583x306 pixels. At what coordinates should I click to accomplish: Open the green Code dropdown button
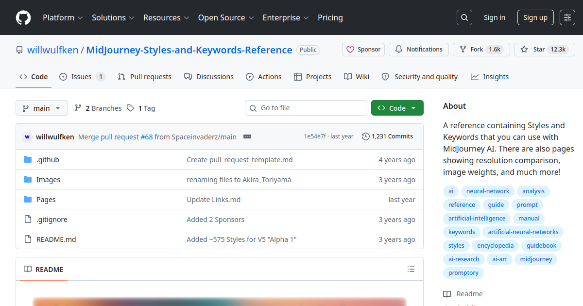point(397,108)
